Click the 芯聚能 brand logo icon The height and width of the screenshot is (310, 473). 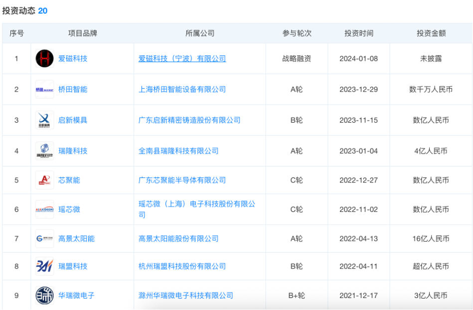45,180
